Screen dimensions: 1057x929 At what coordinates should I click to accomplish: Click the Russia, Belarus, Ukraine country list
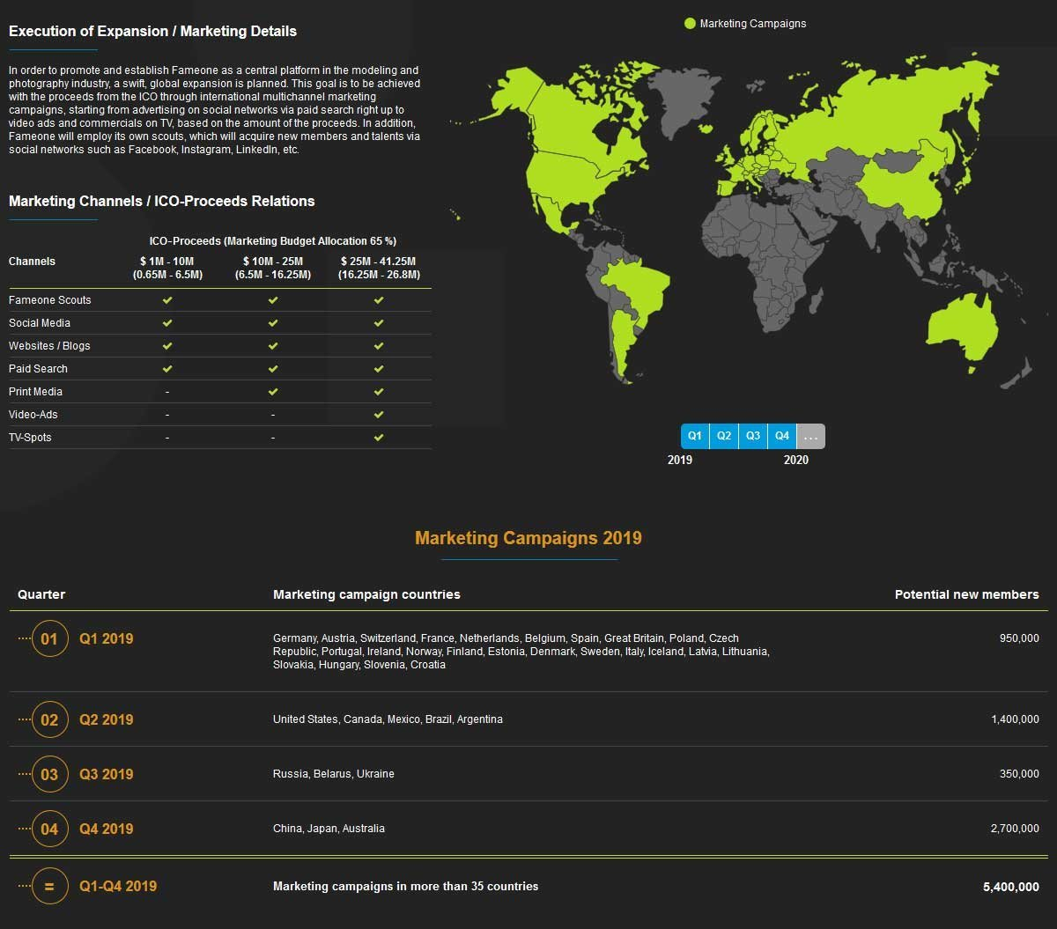[x=334, y=774]
